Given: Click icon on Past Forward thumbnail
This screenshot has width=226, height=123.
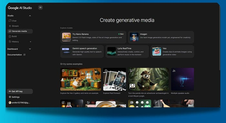Looking at the screenshot, I should [106, 71].
